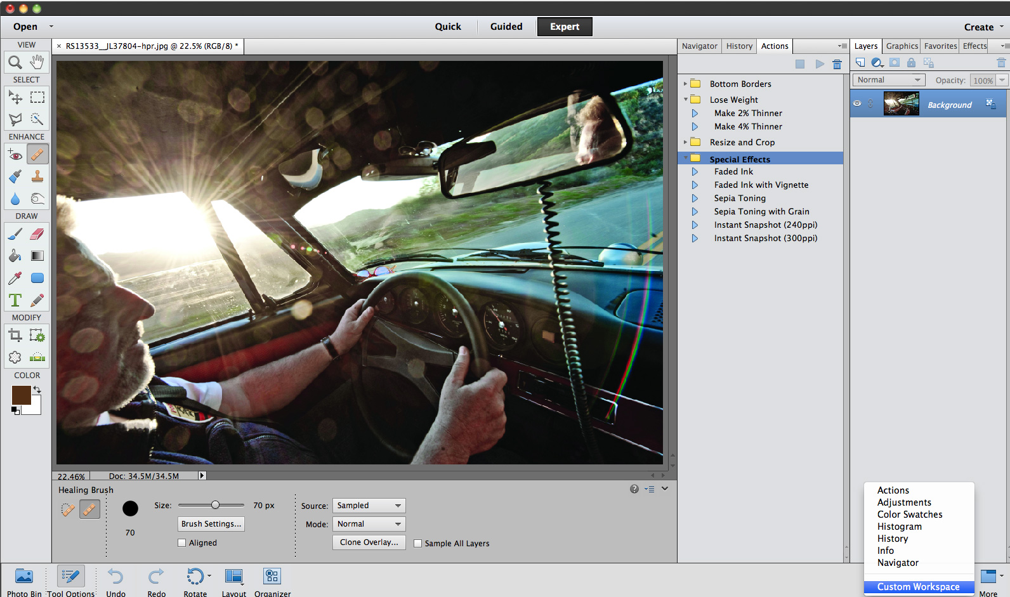Select the Gradient tool

pos(37,256)
